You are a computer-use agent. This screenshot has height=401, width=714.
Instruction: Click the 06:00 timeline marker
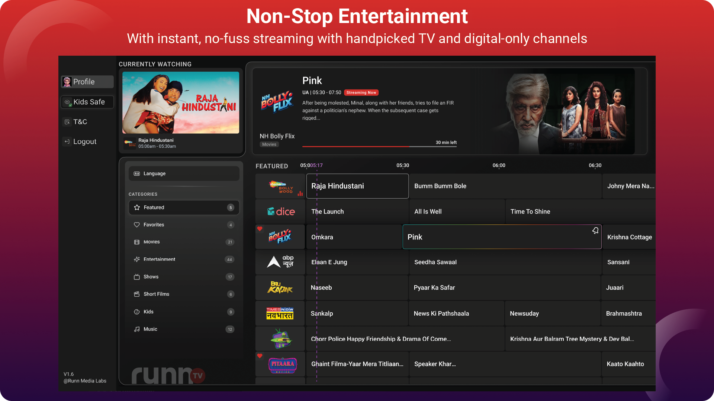coord(499,166)
